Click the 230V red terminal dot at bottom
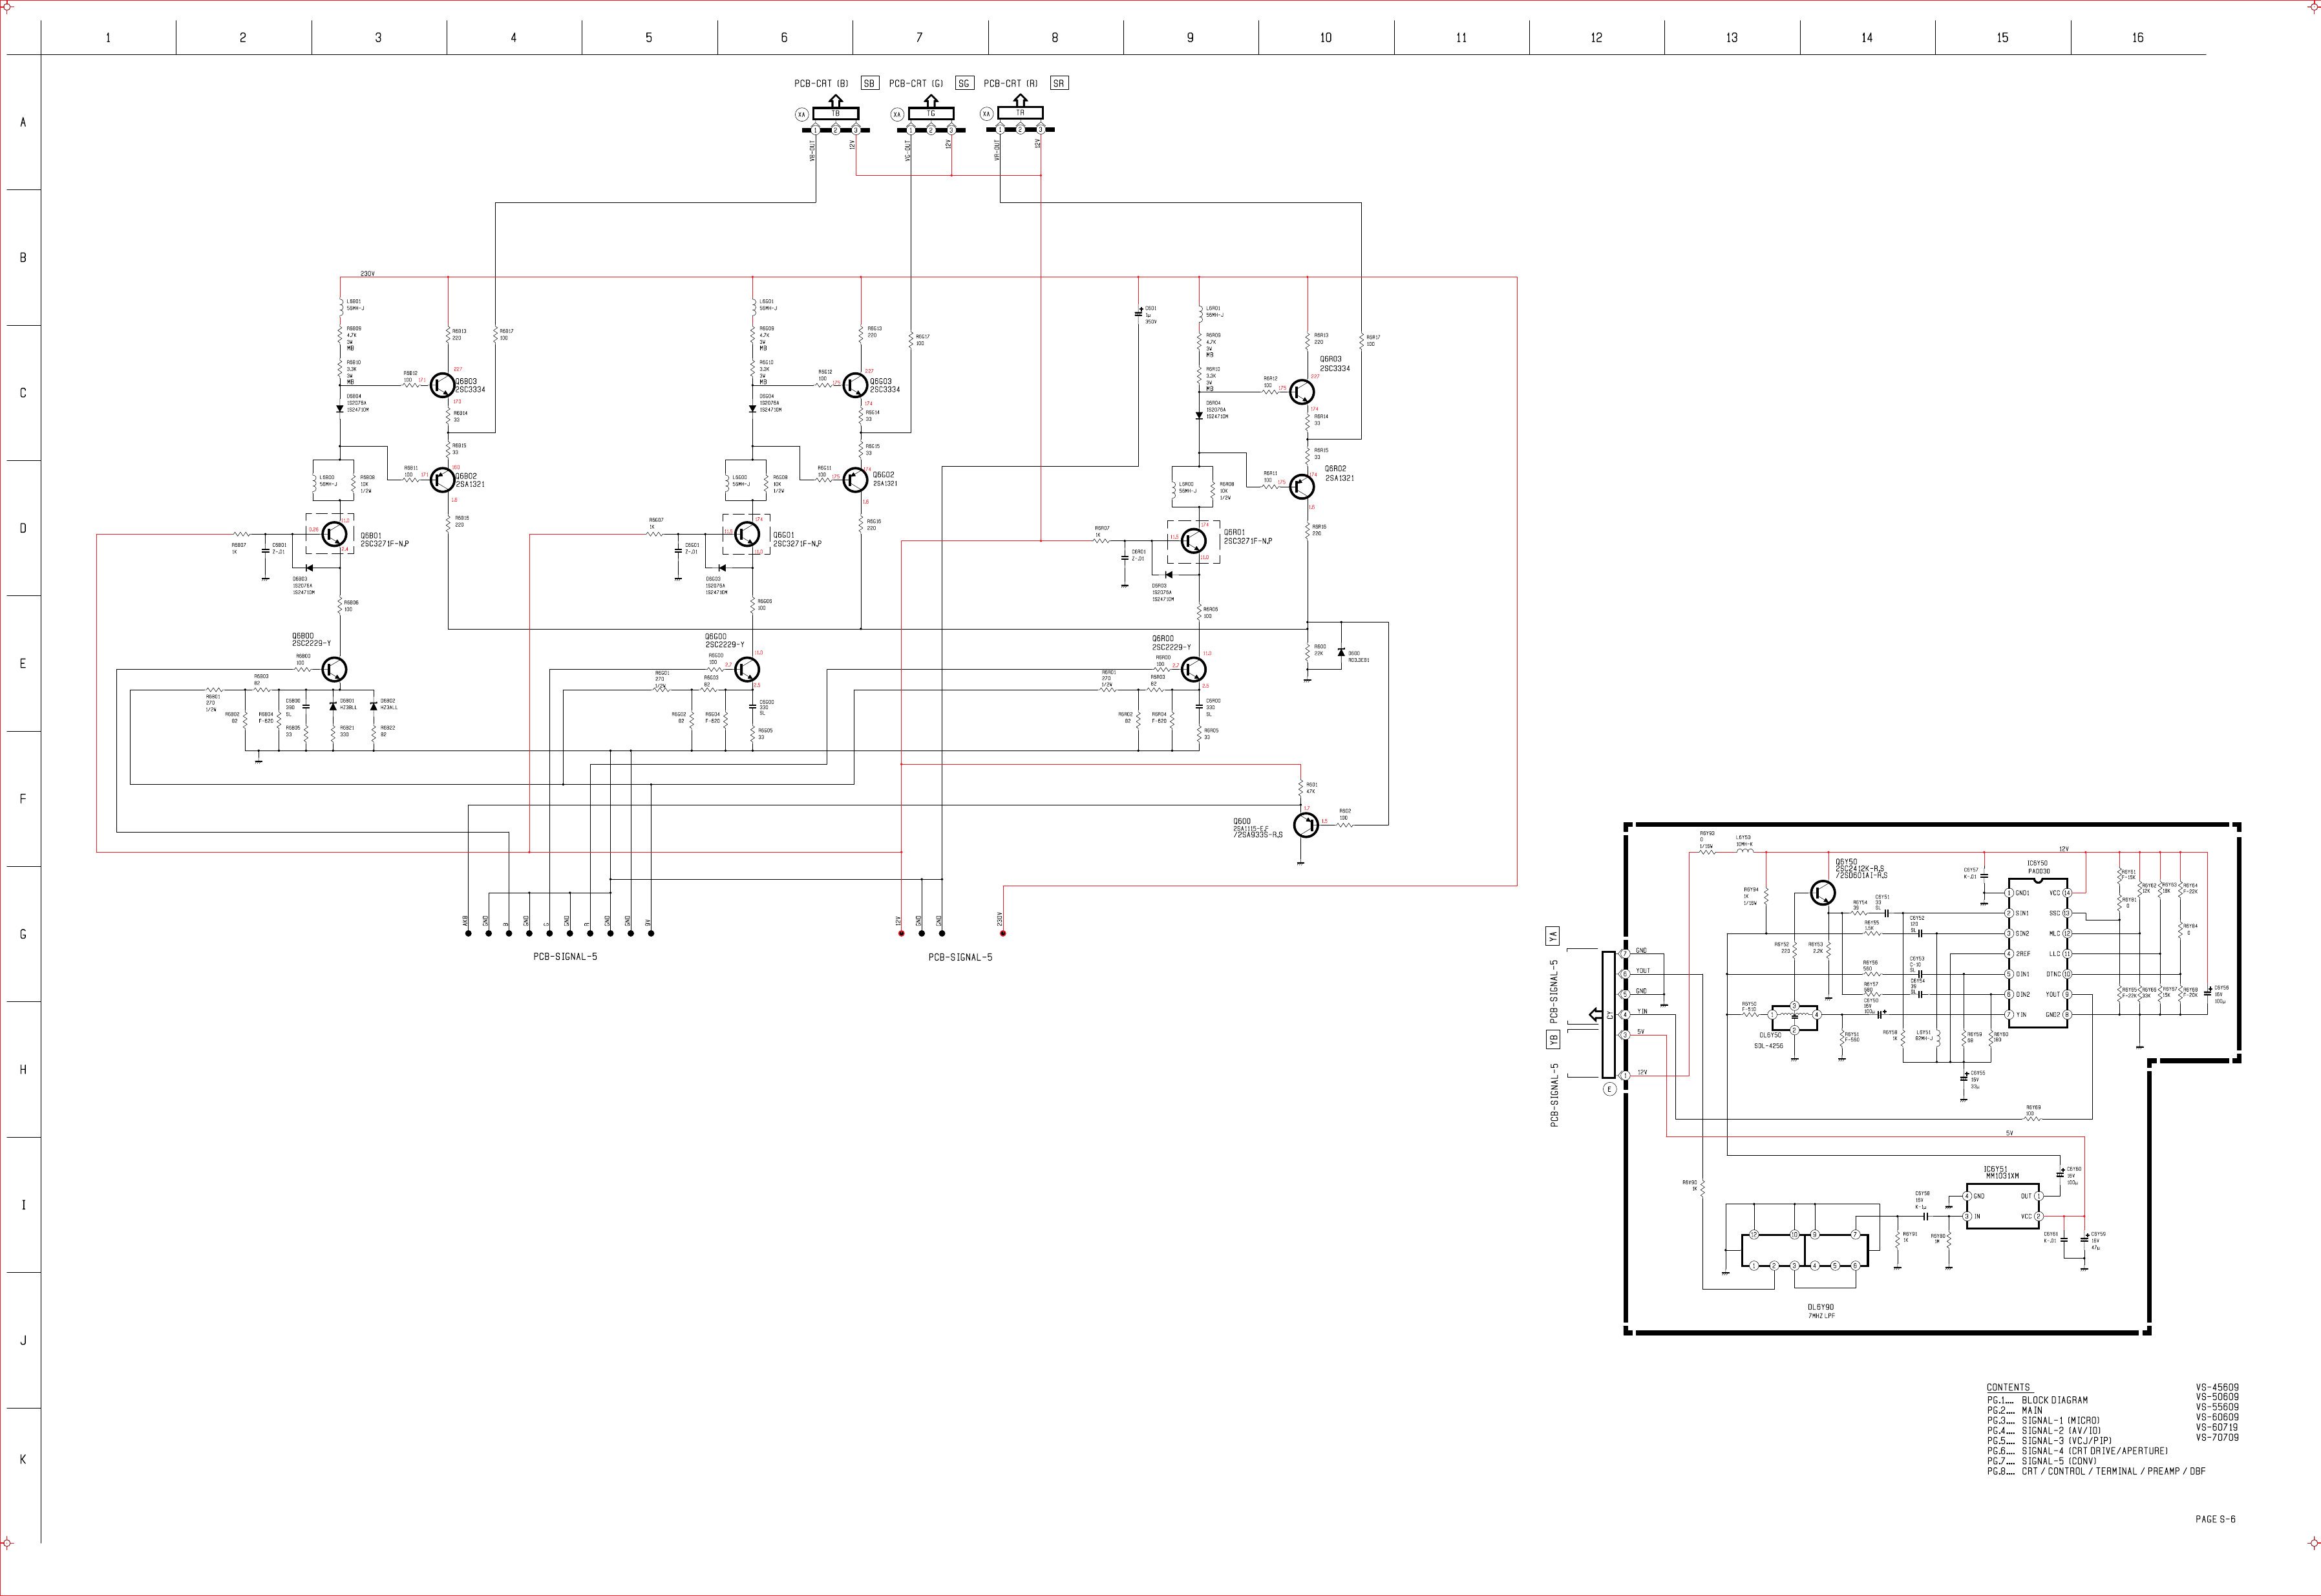2321x1596 pixels. pyautogui.click(x=1002, y=933)
